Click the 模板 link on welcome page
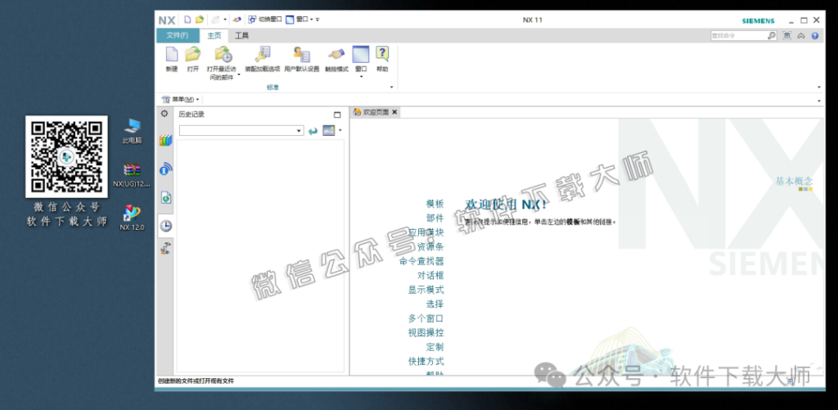This screenshot has height=410, width=838. pyautogui.click(x=435, y=204)
